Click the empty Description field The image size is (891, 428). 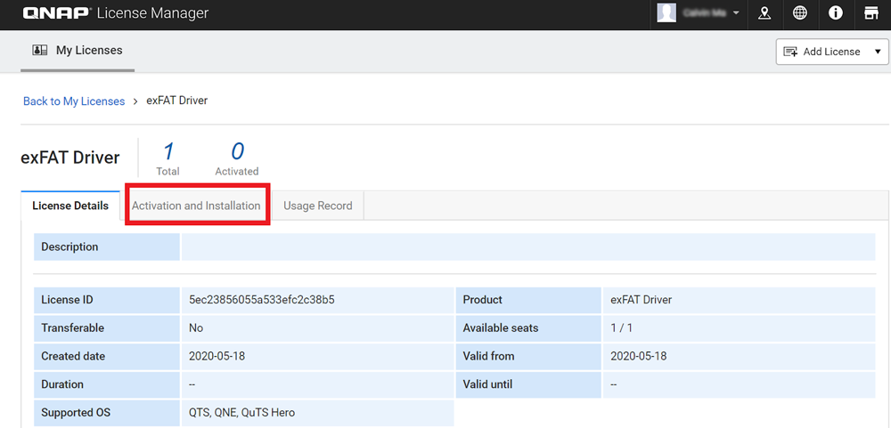click(x=527, y=246)
